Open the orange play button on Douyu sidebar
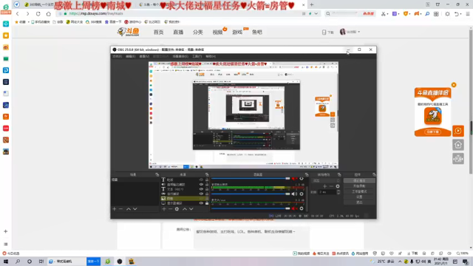 pyautogui.click(x=458, y=131)
